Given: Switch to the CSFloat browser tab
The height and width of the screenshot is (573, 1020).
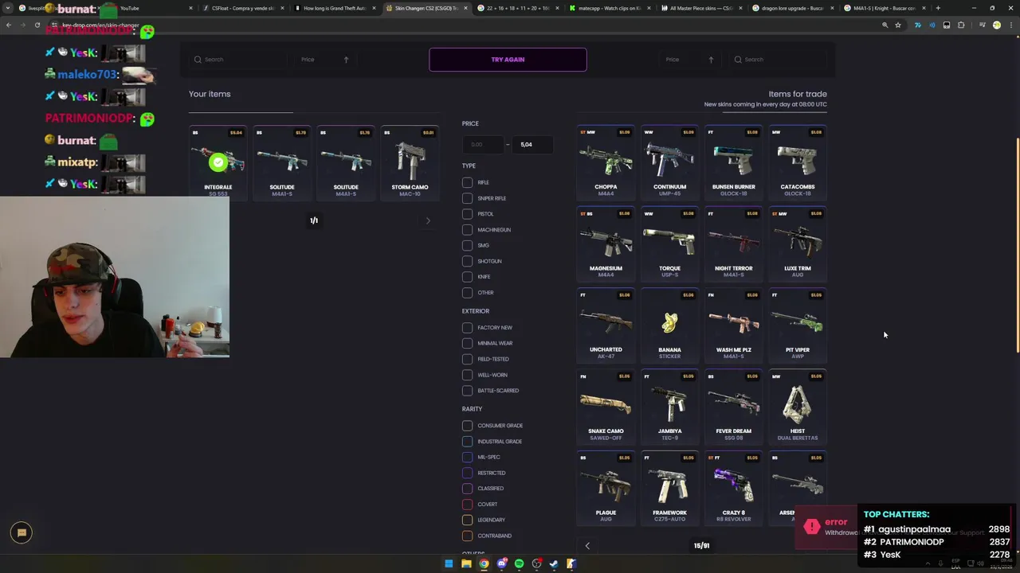Looking at the screenshot, I should click(x=243, y=8).
